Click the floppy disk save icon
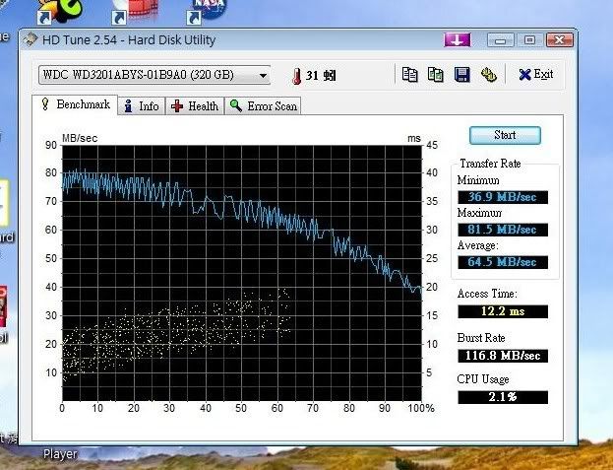613x470 pixels. [x=462, y=74]
